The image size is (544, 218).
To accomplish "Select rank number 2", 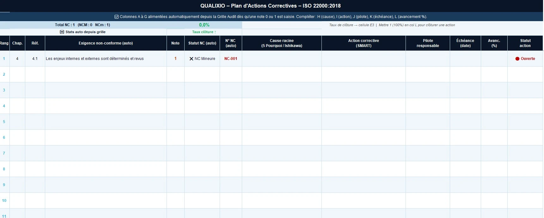I will pyautogui.click(x=4, y=74).
